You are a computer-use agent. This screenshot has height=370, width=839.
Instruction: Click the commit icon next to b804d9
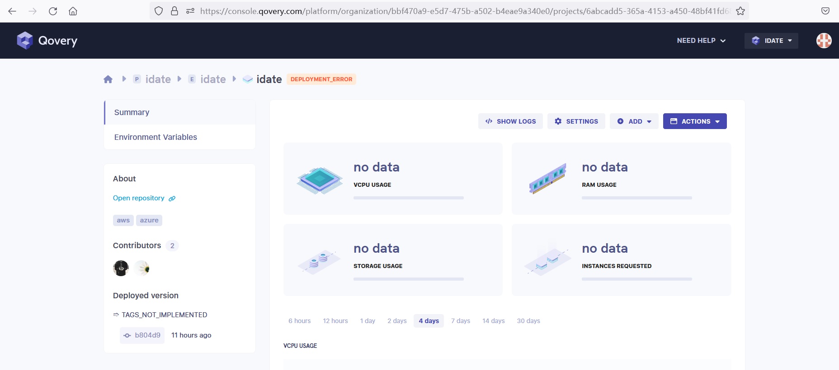coord(127,335)
